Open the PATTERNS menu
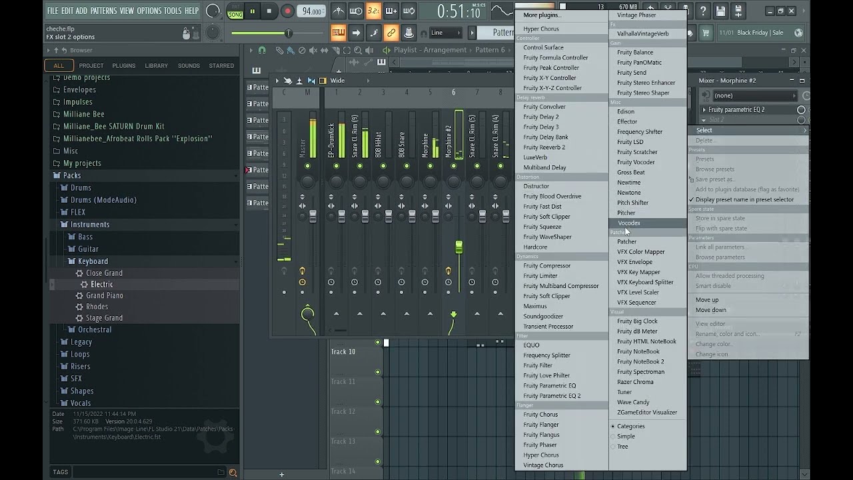This screenshot has width=853, height=480. tap(103, 11)
